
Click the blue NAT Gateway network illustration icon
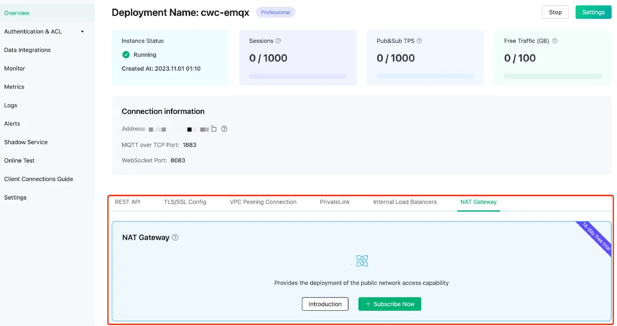(362, 261)
